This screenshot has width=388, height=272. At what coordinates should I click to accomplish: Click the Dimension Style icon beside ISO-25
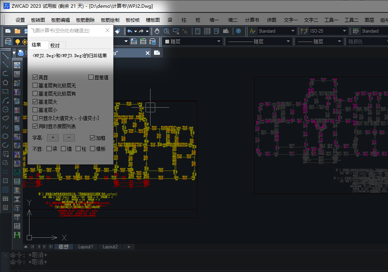point(304,31)
